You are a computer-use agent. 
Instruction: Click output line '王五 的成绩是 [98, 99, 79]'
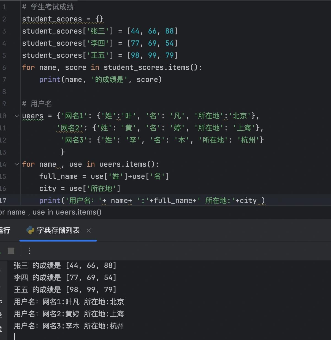pos(65,290)
